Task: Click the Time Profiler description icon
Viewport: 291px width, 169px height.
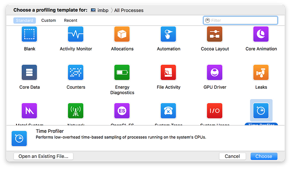Action: (19, 138)
